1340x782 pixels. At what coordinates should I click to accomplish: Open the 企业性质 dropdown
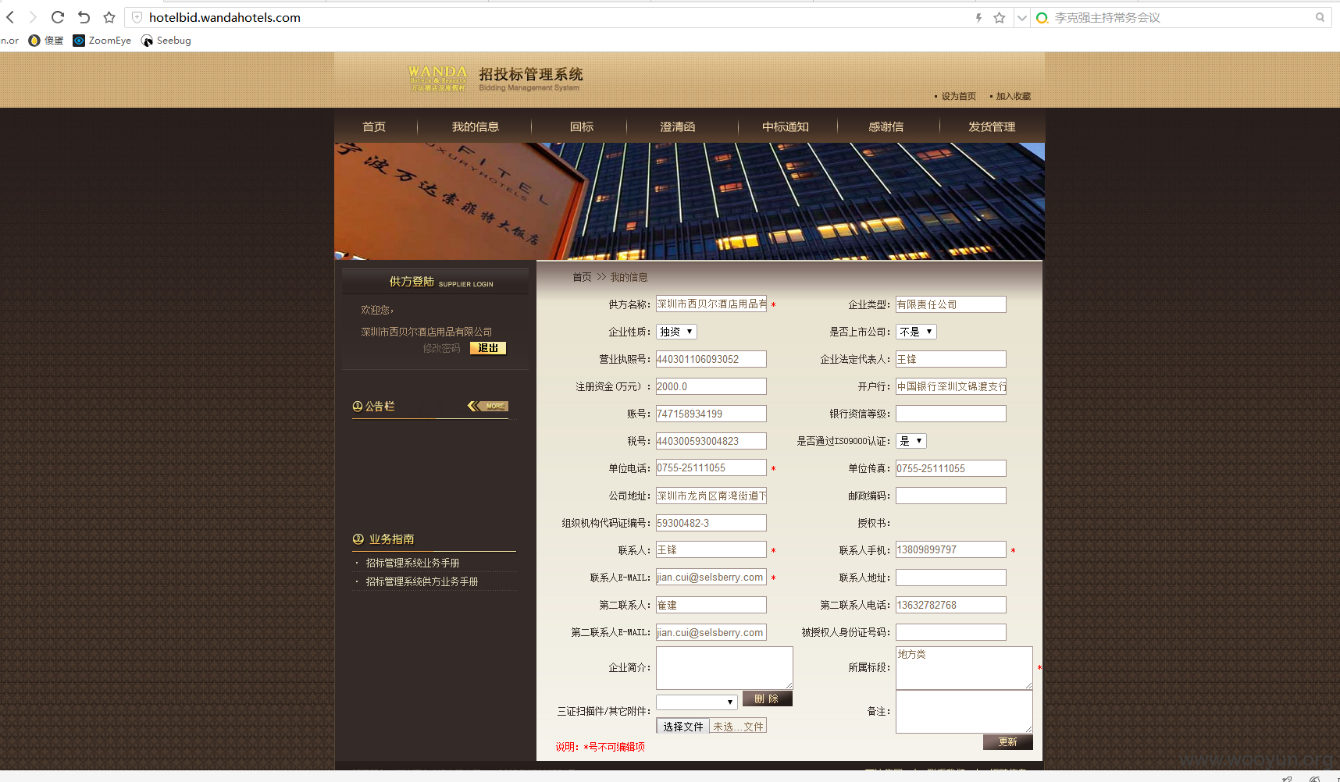click(676, 332)
